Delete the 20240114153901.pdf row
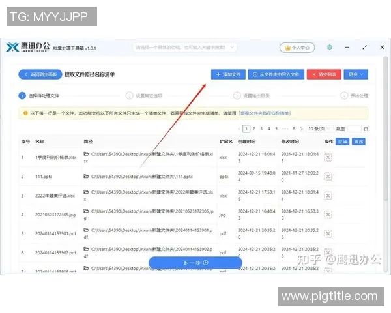The image size is (391, 313). (328, 233)
